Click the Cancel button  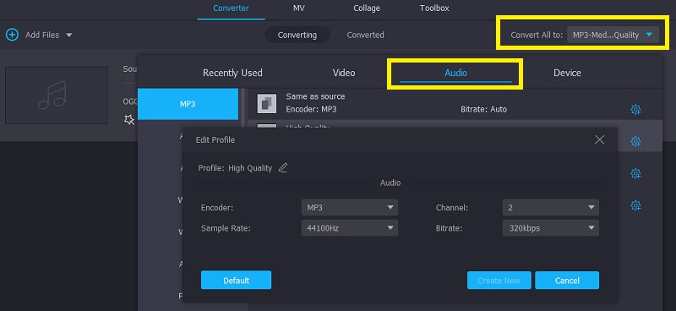coord(567,281)
